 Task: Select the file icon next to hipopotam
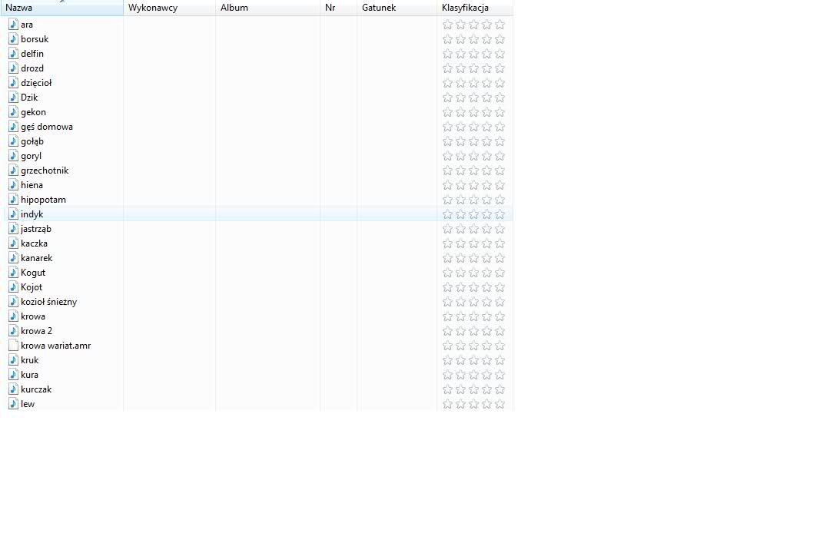13,200
